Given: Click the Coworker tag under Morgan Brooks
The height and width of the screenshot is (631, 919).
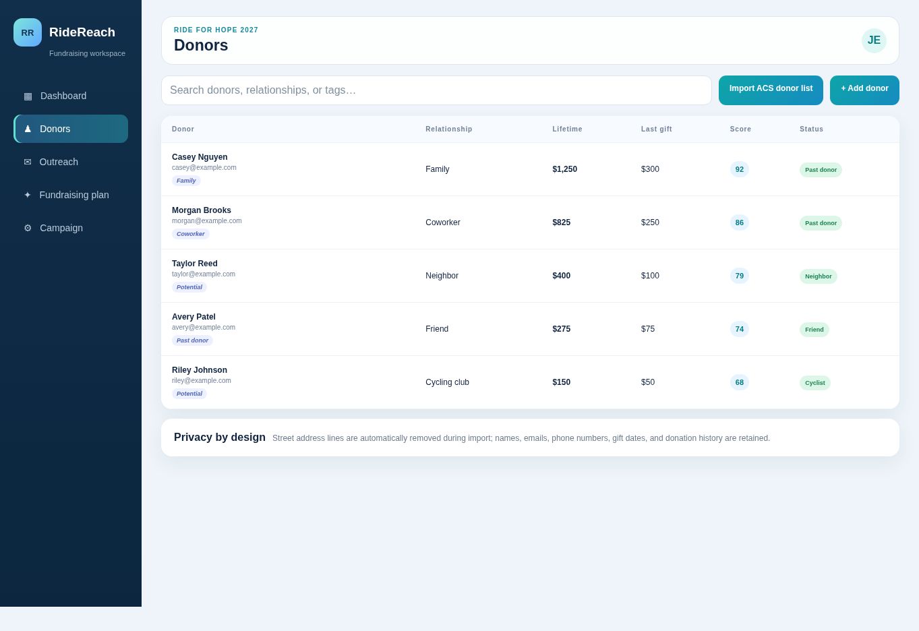Looking at the screenshot, I should tap(191, 234).
